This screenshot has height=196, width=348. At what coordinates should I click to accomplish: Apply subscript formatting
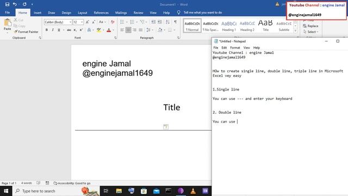pyautogui.click(x=75, y=30)
